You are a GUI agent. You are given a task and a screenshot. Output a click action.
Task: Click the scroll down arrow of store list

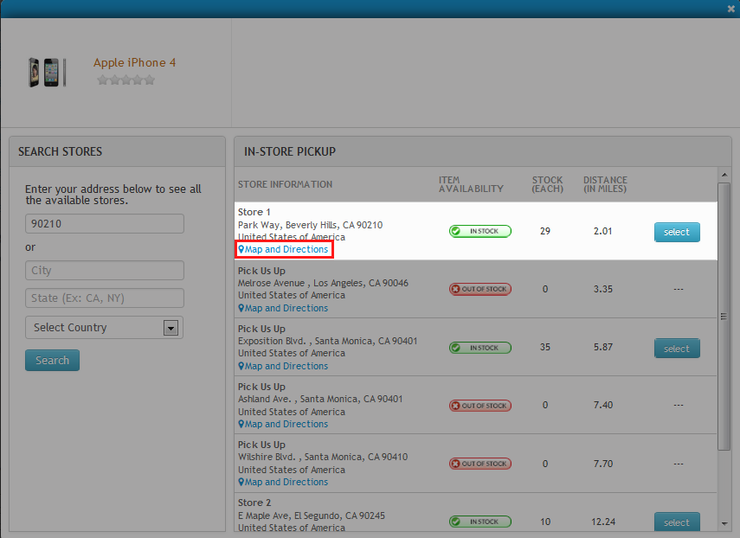[724, 523]
